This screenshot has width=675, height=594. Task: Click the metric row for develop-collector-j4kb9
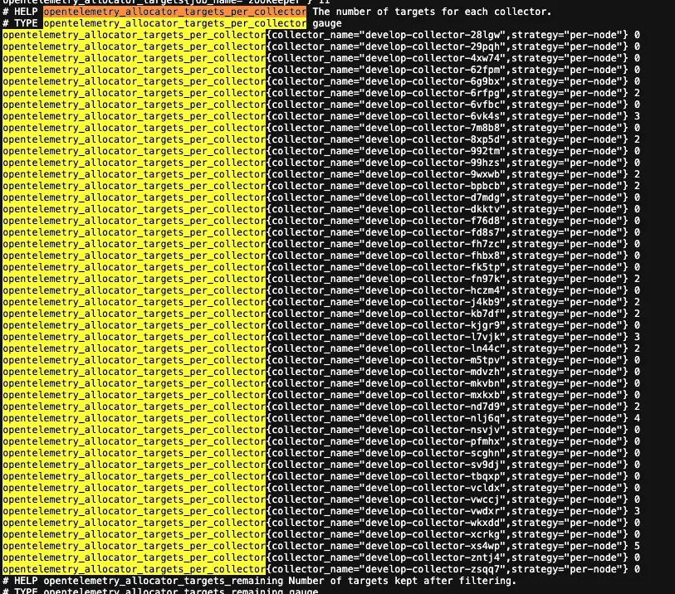[321, 302]
